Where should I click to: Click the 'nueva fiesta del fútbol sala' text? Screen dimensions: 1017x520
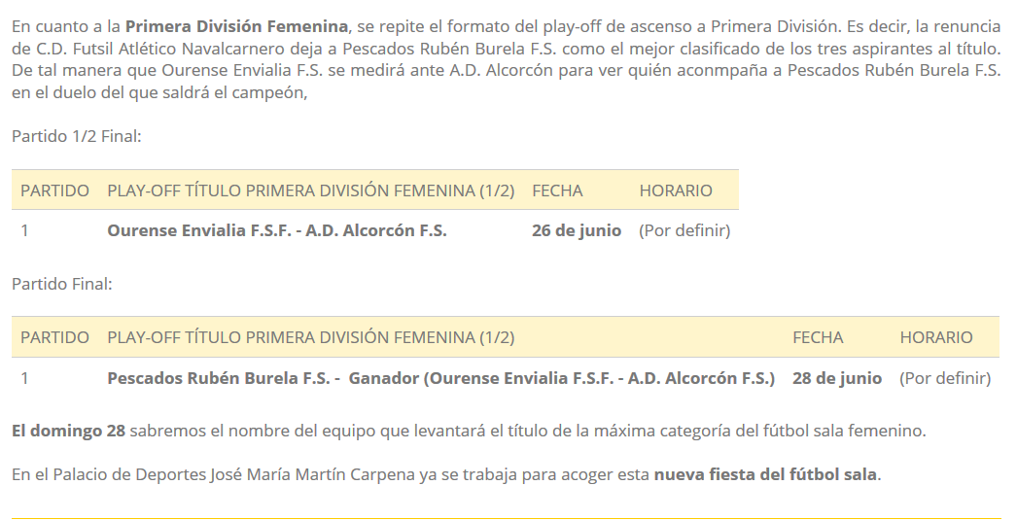pyautogui.click(x=765, y=474)
